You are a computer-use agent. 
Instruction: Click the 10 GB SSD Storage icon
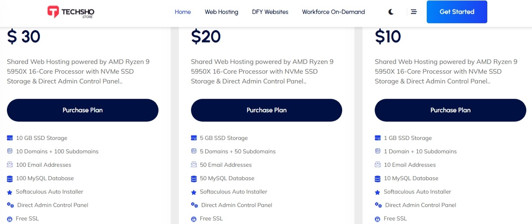point(10,138)
